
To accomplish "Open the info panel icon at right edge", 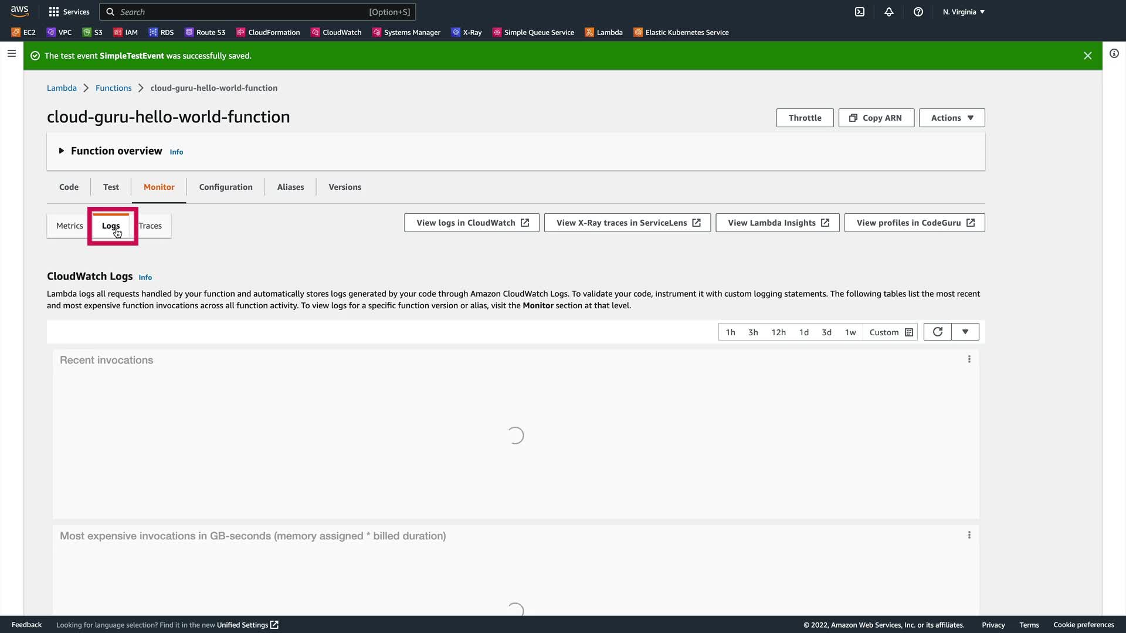I will click(1114, 53).
